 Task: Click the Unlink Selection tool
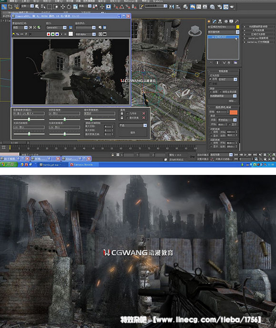[x=10, y=7]
